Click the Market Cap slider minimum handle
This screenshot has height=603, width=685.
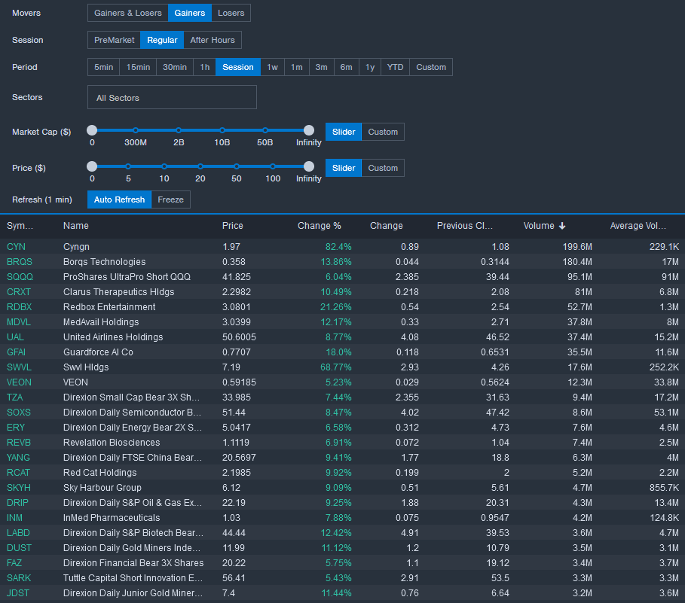(92, 130)
